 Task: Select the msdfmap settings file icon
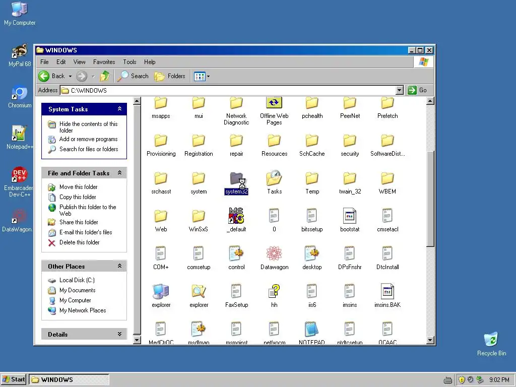point(199,329)
